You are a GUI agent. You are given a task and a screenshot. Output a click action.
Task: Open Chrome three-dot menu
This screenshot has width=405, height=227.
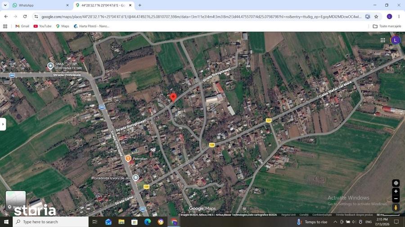click(399, 17)
